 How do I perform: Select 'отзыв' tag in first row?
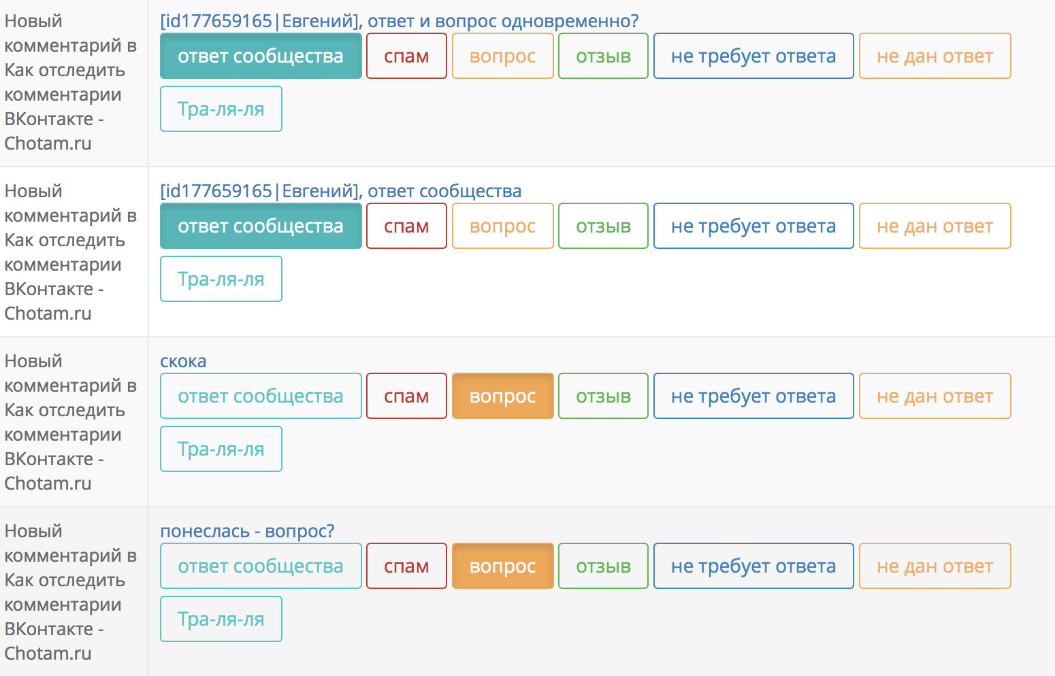pyautogui.click(x=603, y=56)
